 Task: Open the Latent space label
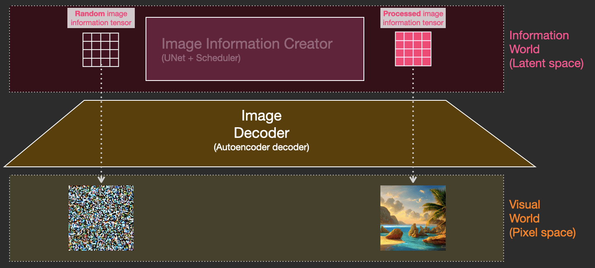pos(546,63)
